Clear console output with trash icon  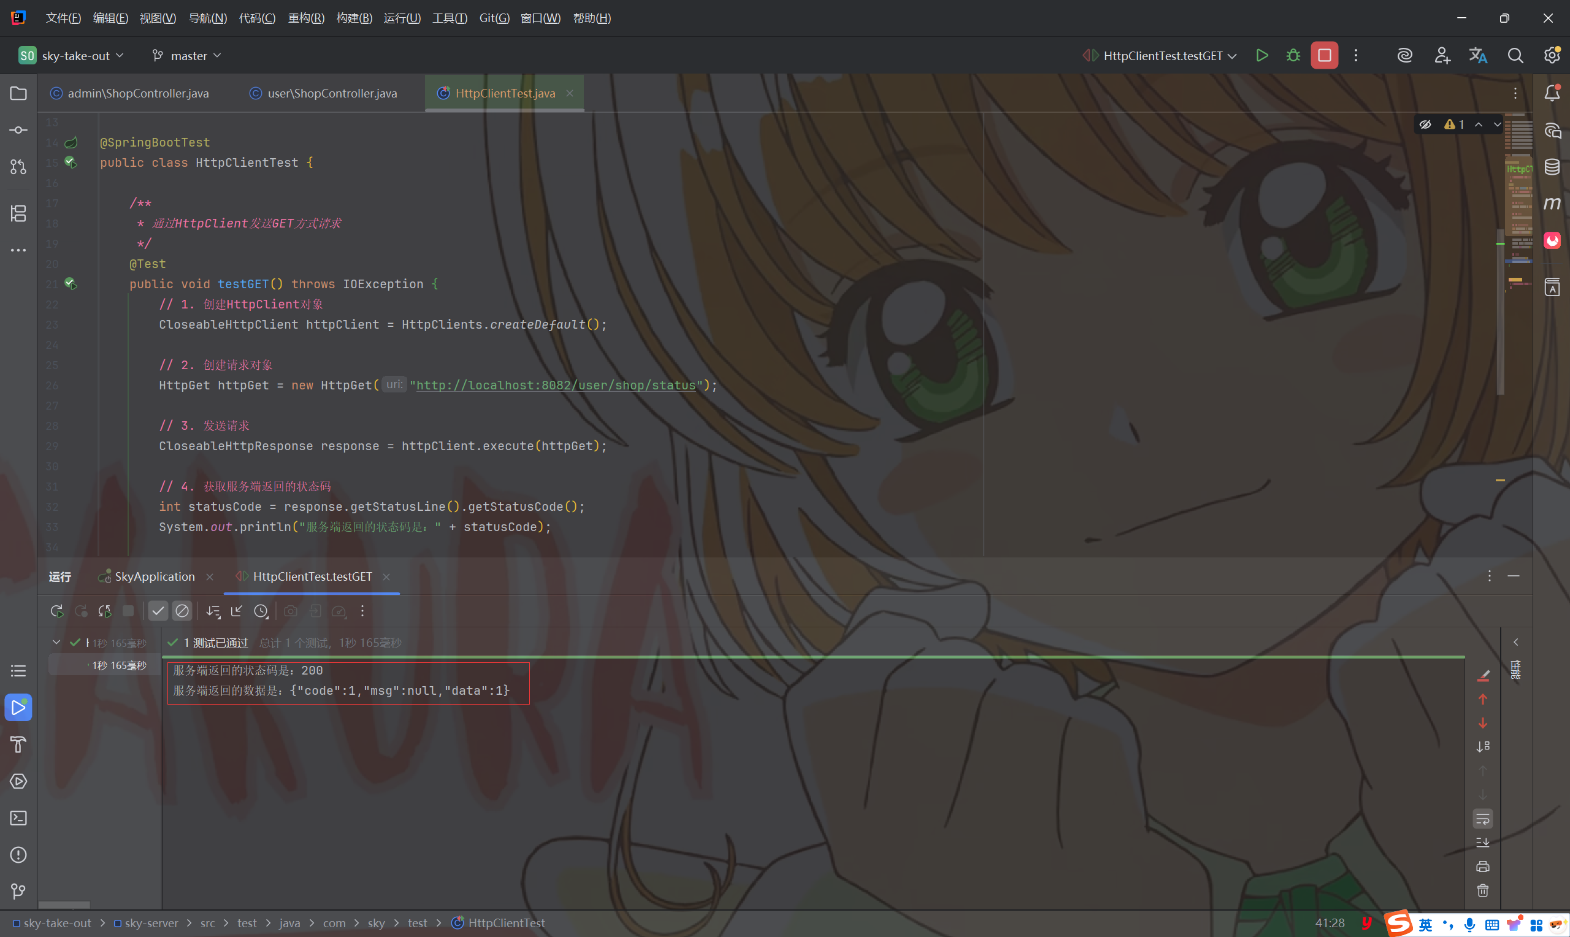(x=1483, y=890)
